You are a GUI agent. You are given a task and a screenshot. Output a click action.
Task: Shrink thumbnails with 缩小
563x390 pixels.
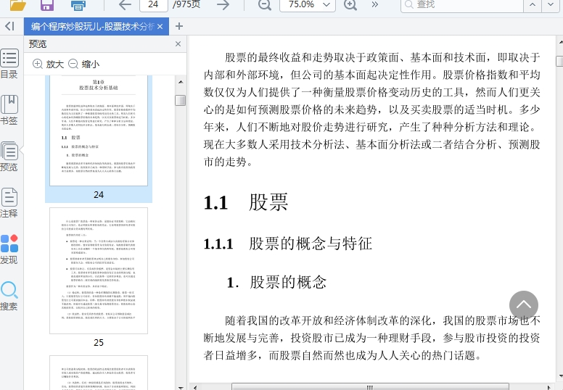pyautogui.click(x=83, y=64)
